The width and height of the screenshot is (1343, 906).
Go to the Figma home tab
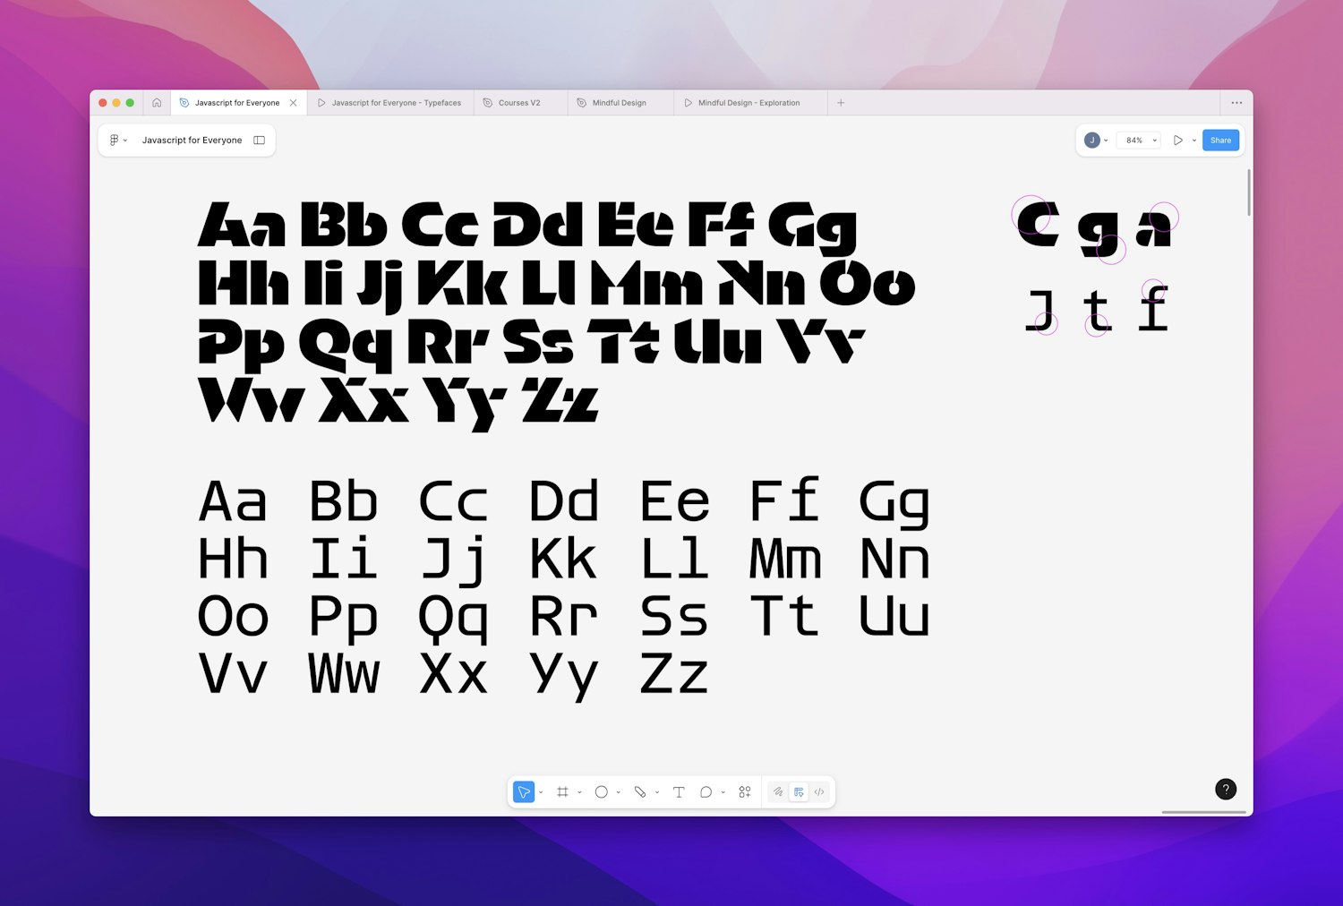tap(158, 102)
